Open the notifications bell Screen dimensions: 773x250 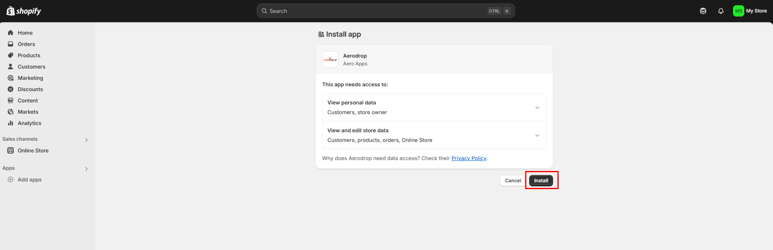pos(721,11)
